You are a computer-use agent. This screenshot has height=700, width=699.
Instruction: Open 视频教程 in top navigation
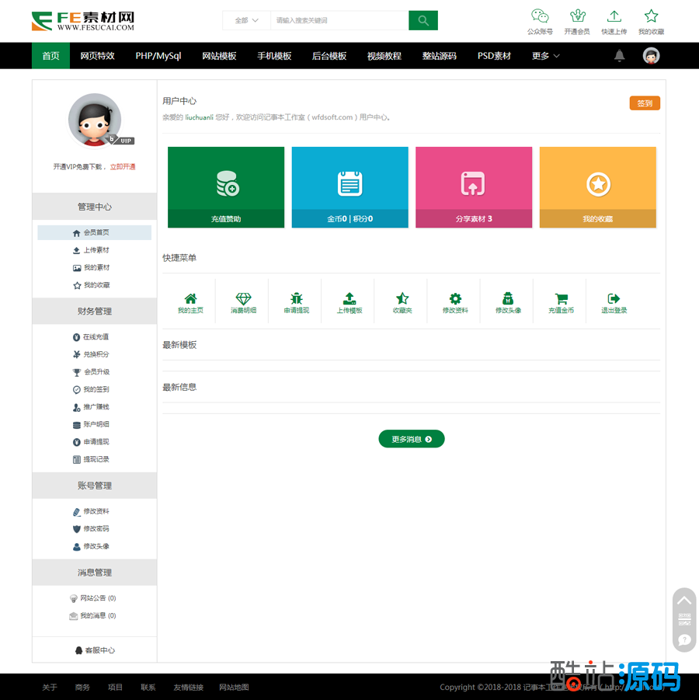click(384, 56)
